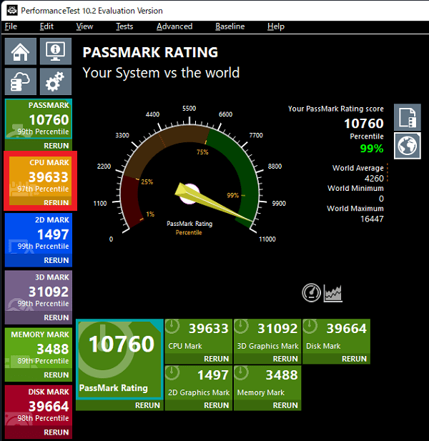Screen dimensions: 429x441
Task: Click the 75% marker on the gauge
Action: pyautogui.click(x=202, y=152)
